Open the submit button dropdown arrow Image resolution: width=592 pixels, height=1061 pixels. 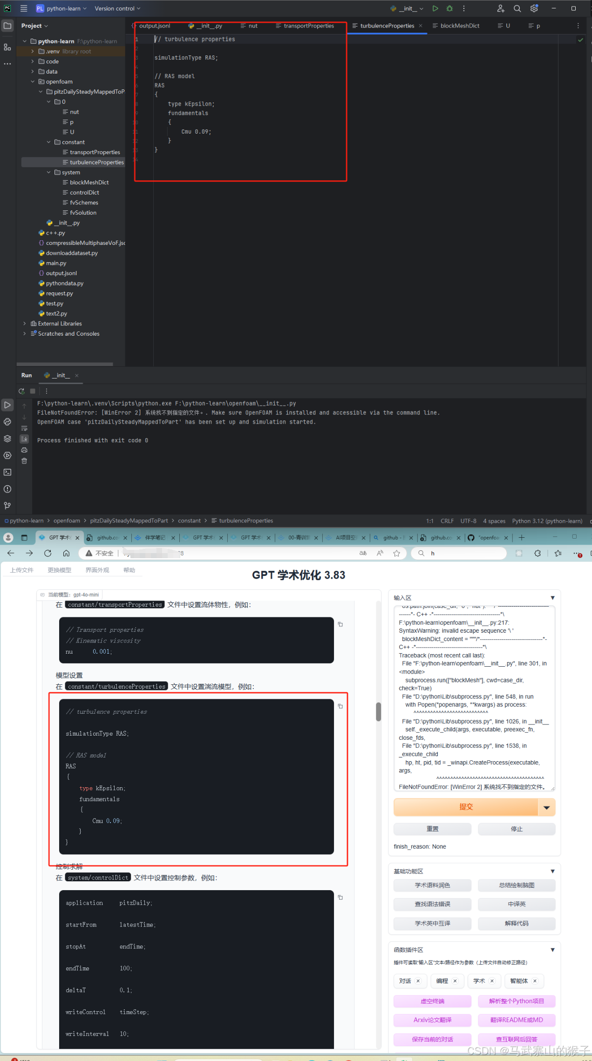coord(547,807)
